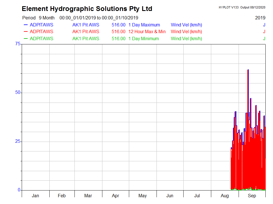Click the date range text starting 00:00_01/01/2019
The width and height of the screenshot is (273, 204).
(99, 18)
